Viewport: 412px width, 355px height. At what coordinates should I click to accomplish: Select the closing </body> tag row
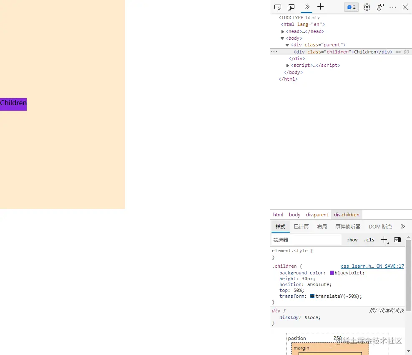pos(293,72)
